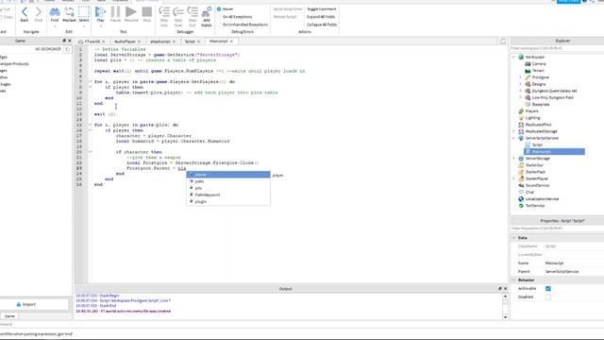This screenshot has width=604, height=340.
Task: Collapse the ServerScriptService node arrow
Action: click(513, 138)
